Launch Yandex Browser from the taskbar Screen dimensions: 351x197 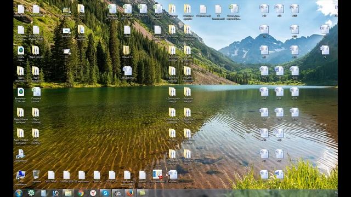93,193
